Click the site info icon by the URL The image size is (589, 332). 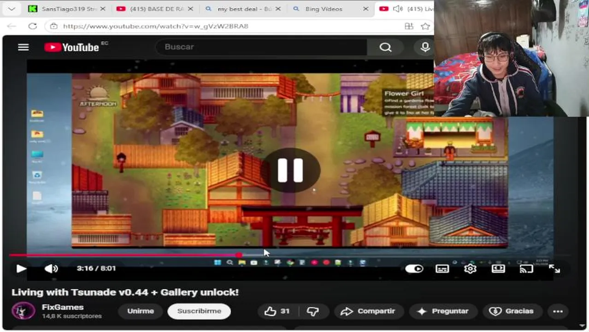54,26
